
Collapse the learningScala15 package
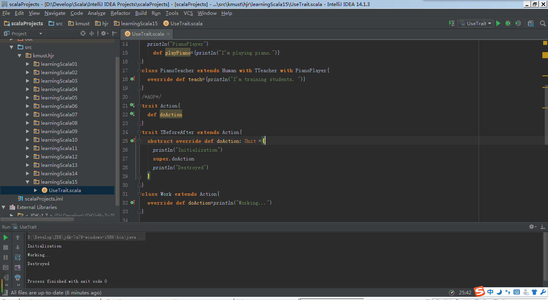27,182
